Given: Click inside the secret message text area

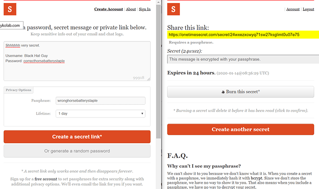Looking at the screenshot, I should click(77, 61).
